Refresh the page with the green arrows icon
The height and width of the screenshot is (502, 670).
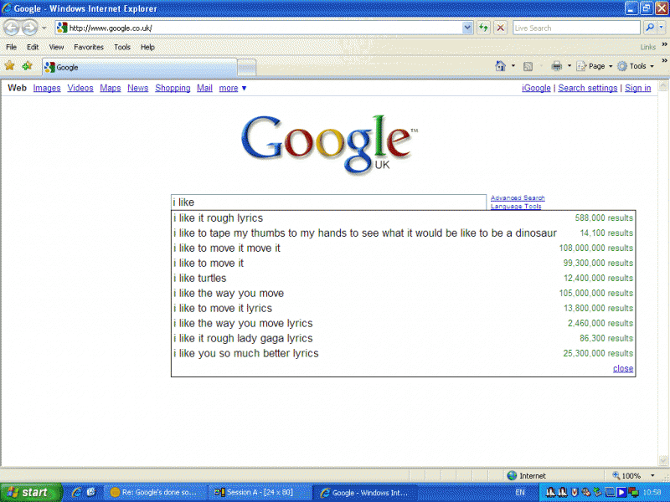[483, 28]
